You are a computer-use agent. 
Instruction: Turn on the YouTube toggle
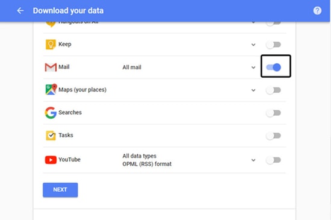(273, 160)
